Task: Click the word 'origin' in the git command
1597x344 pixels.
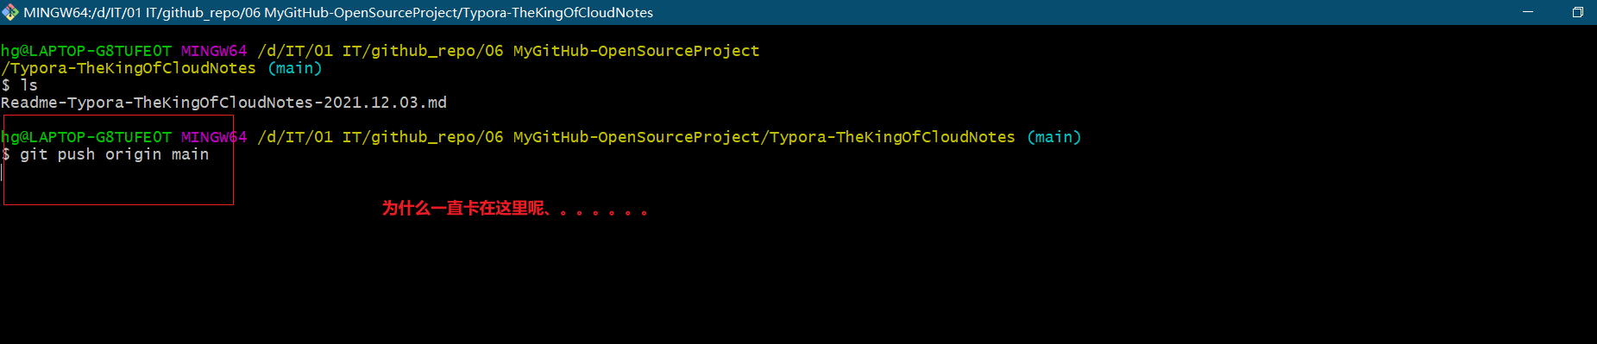Action: (x=134, y=154)
